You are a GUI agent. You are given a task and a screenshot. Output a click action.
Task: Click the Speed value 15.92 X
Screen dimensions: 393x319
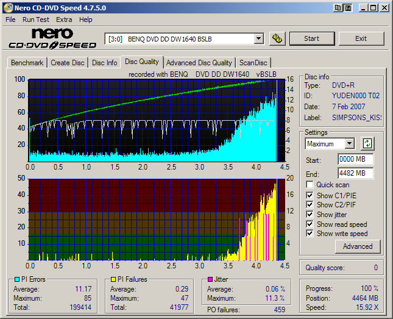click(367, 307)
